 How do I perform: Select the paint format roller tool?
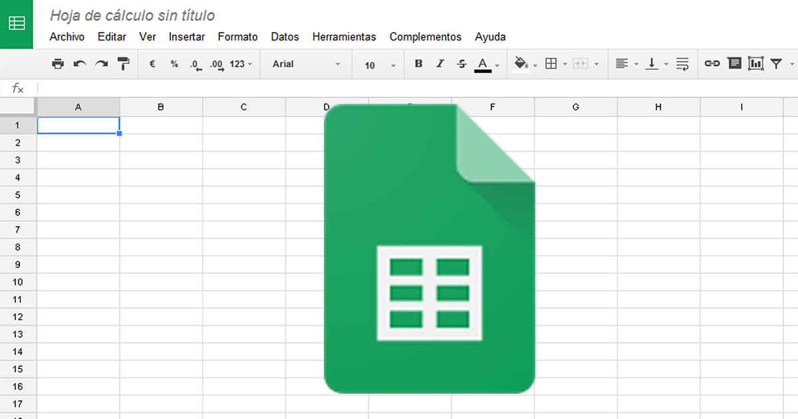click(124, 64)
